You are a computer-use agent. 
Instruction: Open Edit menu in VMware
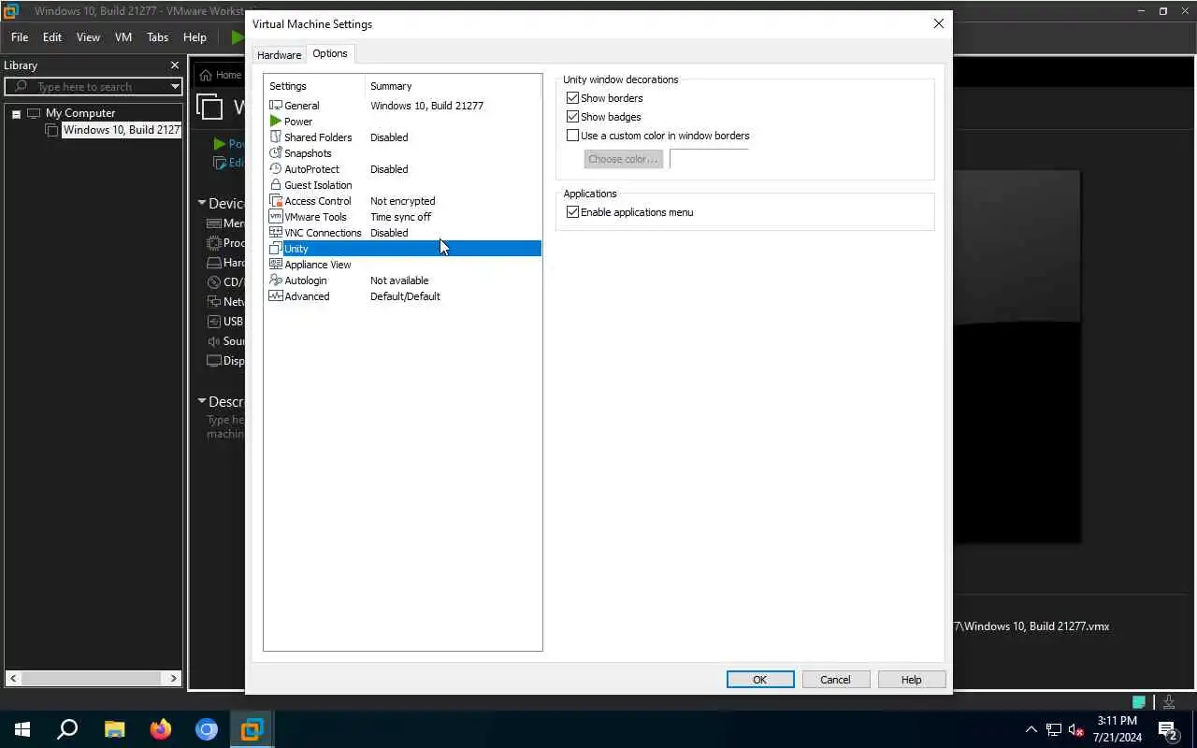coord(52,37)
